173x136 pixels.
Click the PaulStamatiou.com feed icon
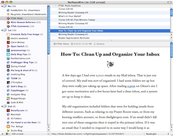8,58
